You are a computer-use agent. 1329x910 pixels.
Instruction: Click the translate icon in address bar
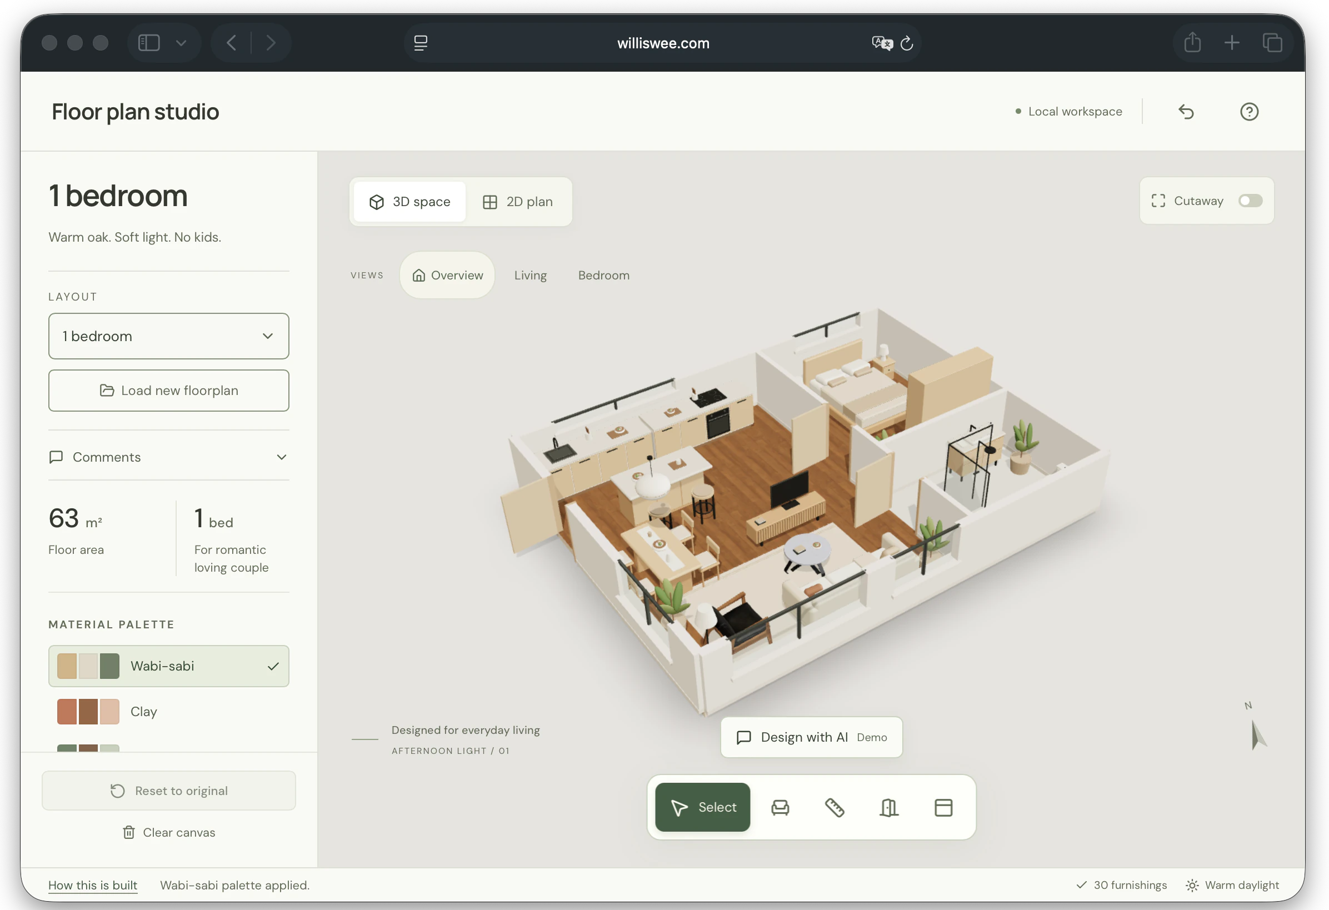pos(882,43)
